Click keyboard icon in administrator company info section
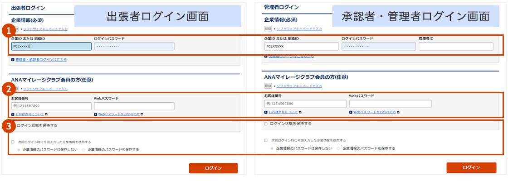Screen dimensions: 508x181 (x=269, y=29)
